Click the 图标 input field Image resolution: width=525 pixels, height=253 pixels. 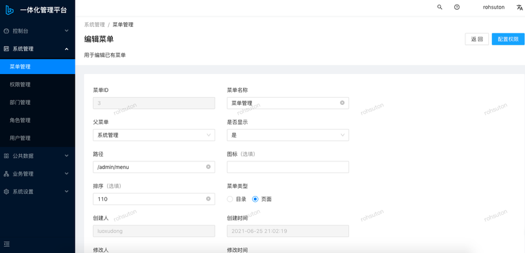[x=288, y=167]
